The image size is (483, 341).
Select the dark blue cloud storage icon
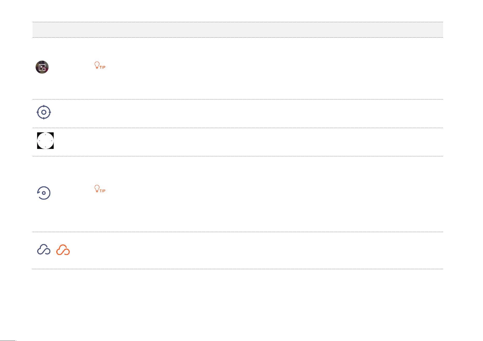pos(44,250)
